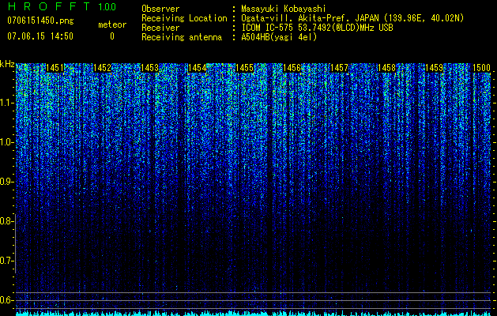This screenshot has height=316, width=497.
Task: Click the antenna value A504HB(yagi 4el)
Action: 279,37
